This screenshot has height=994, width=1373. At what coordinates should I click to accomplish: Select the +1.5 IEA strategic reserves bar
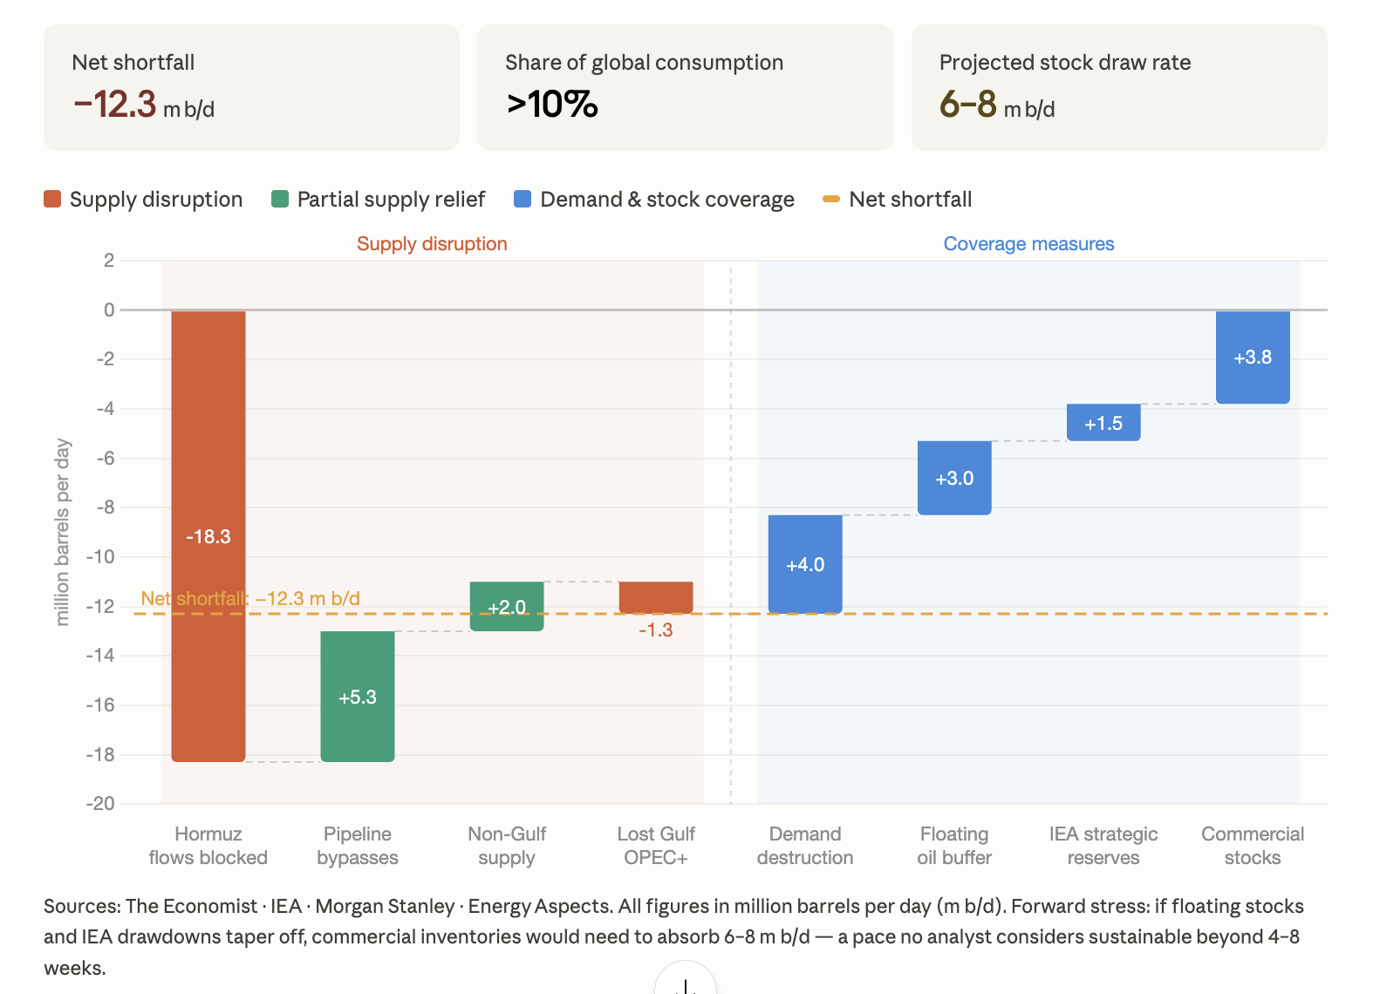coord(1103,423)
